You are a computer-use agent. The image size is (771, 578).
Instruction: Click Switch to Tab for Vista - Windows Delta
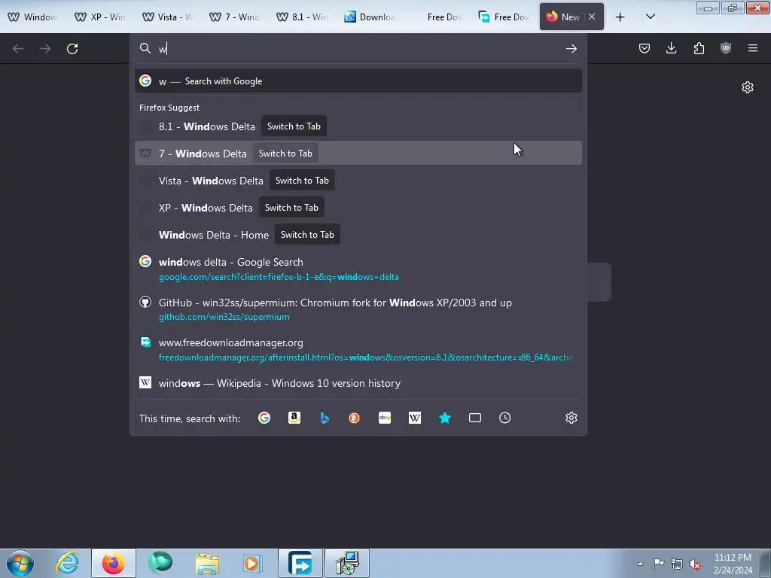(302, 181)
